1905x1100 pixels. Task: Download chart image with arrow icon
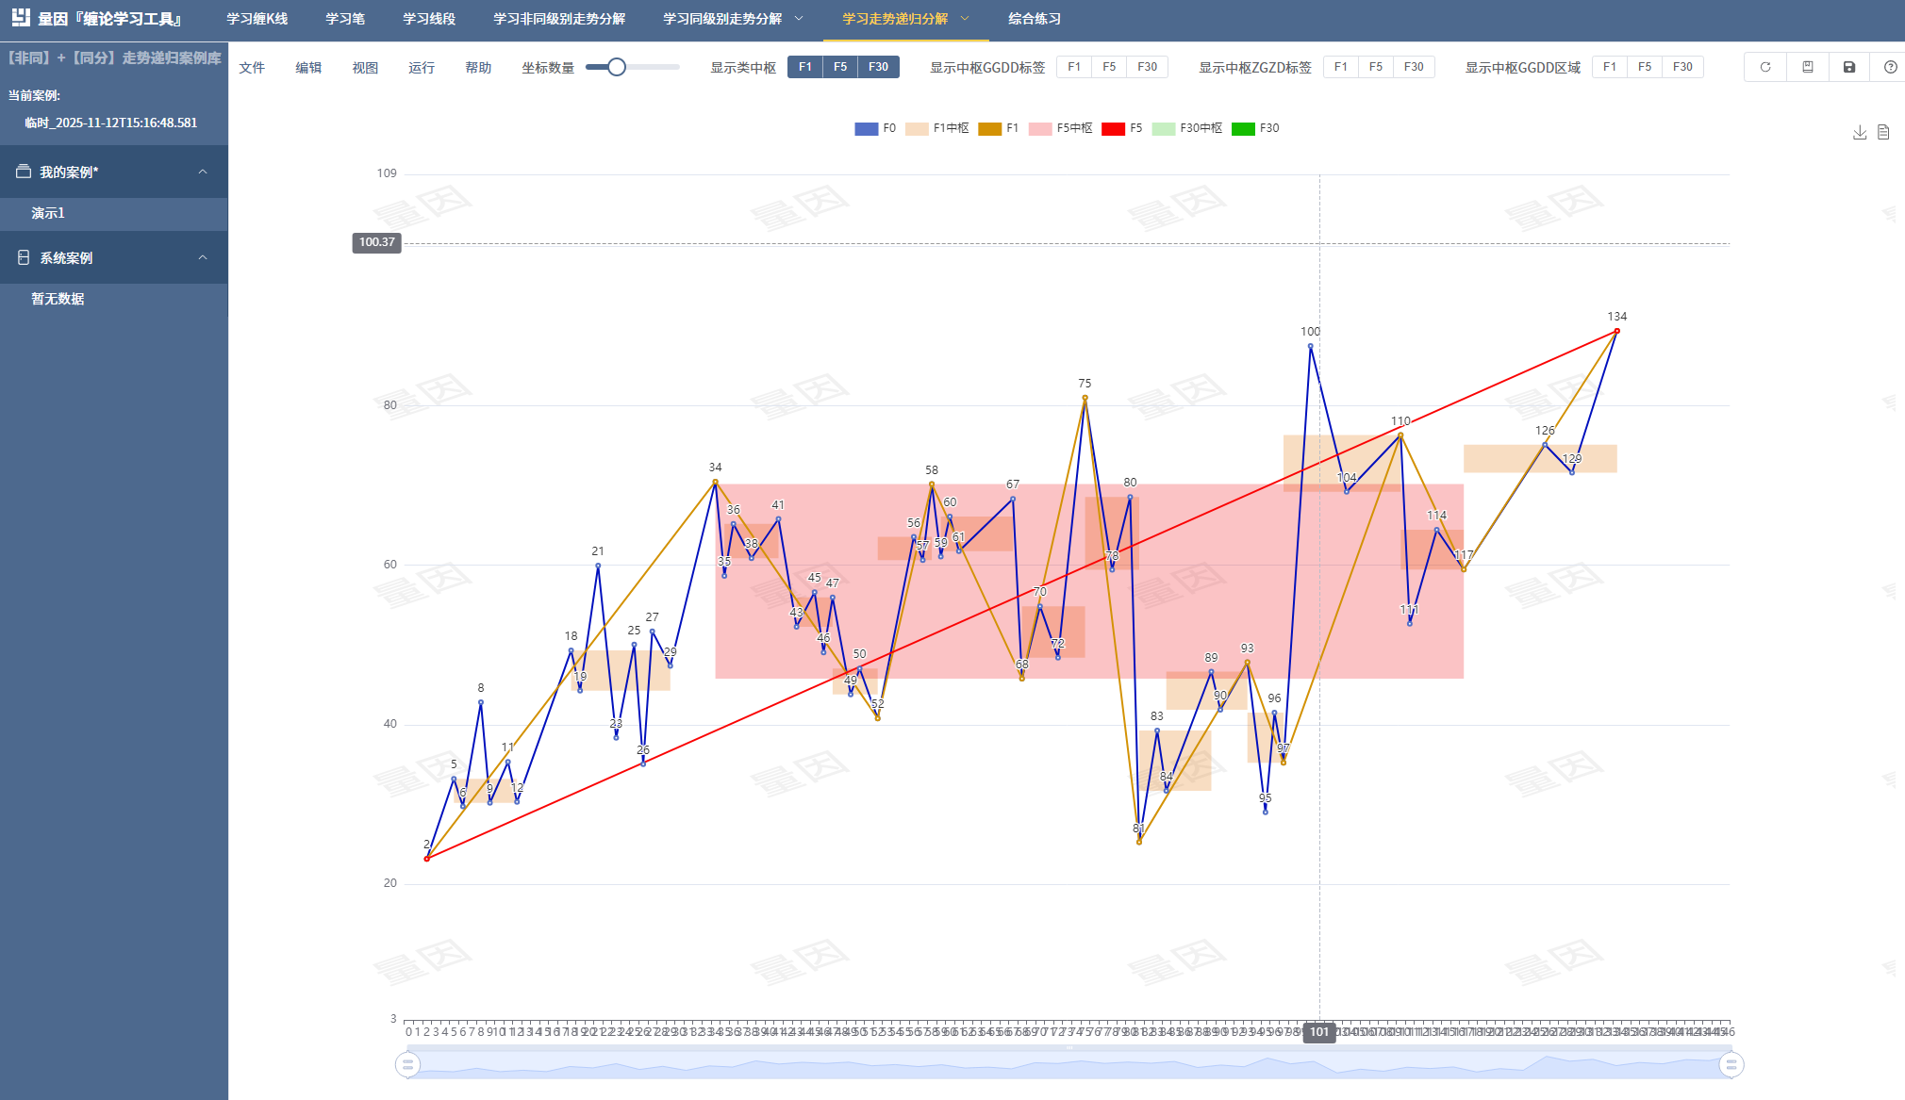[1860, 132]
